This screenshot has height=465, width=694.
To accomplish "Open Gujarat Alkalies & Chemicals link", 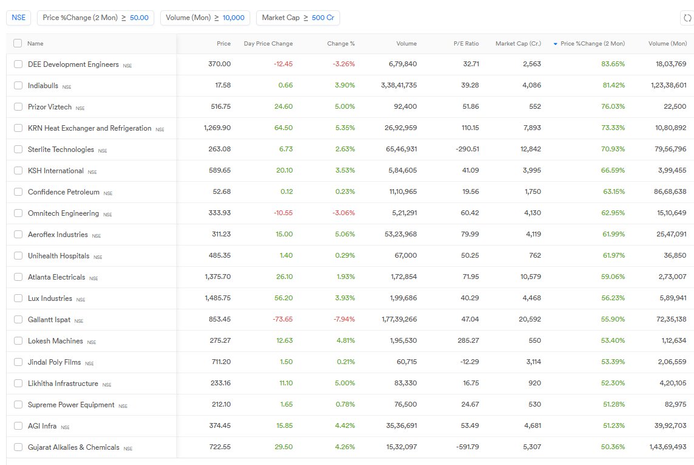I will click(x=73, y=447).
